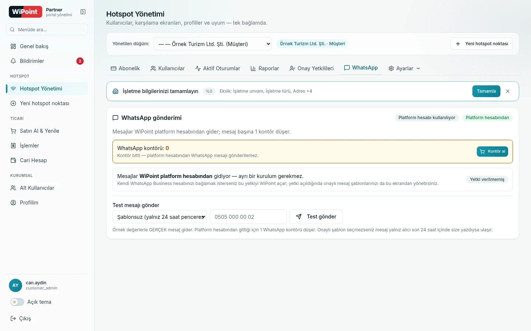Toggle the Açık tema switch
This screenshot has width=531, height=331.
pos(17,302)
